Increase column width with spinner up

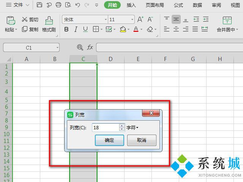click(x=122, y=126)
